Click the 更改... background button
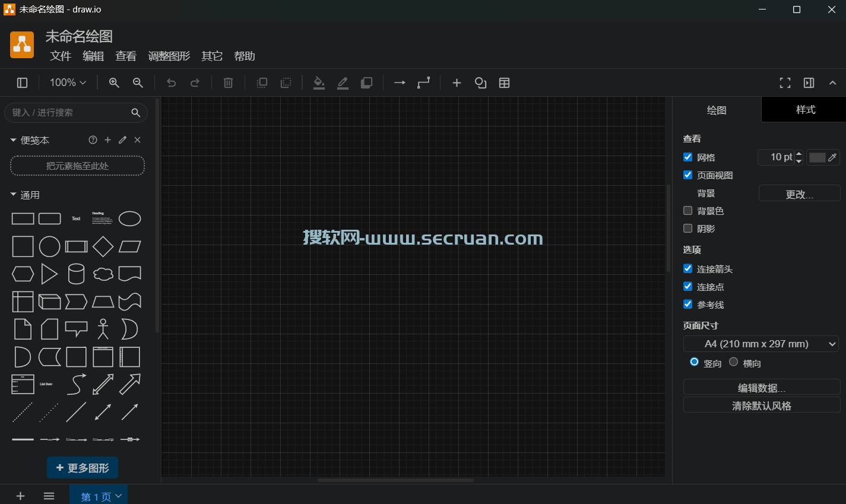Screen dimensions: 846x504 pyautogui.click(x=799, y=194)
